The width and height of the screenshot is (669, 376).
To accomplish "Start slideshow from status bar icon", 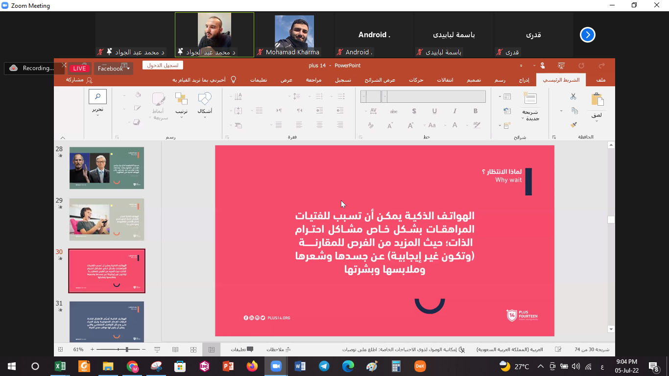I will [x=157, y=350].
